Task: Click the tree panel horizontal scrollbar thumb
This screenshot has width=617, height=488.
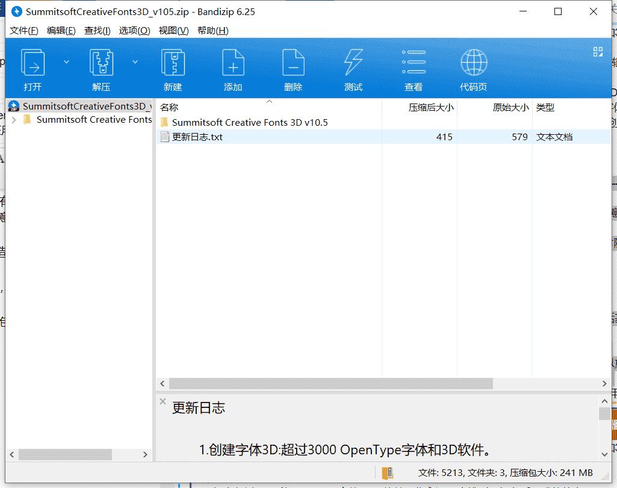Action: click(66, 454)
